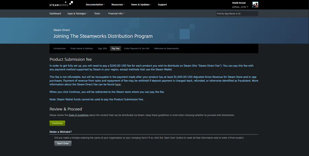Viewport: 309px width, 156px height.
Task: Select the Introduction step tab
Action: pyautogui.click(x=59, y=48)
